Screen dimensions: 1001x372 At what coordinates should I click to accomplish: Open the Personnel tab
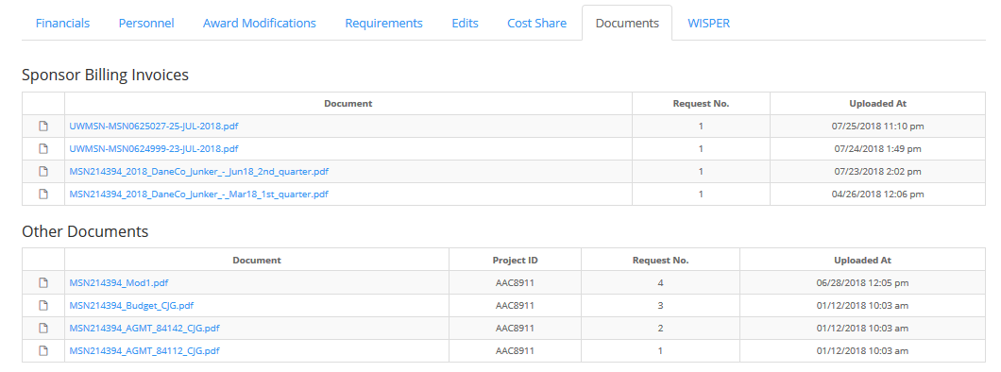[146, 23]
